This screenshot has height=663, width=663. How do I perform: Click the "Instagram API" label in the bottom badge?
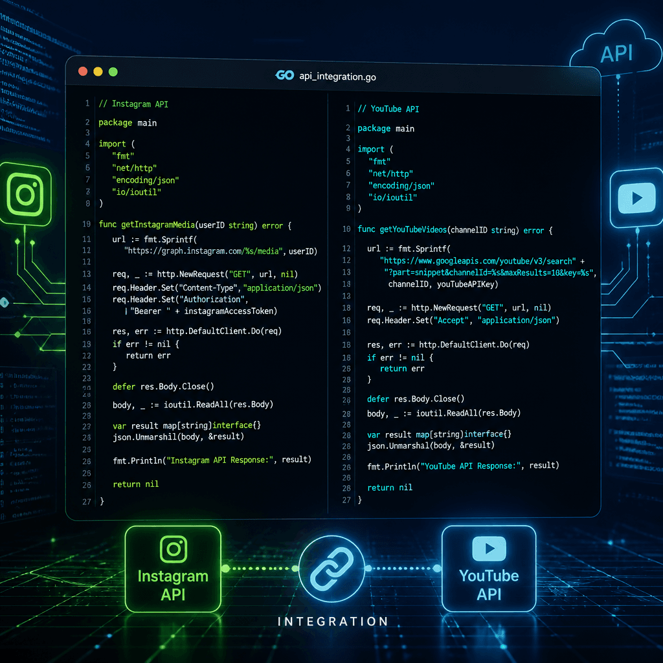pos(173,585)
